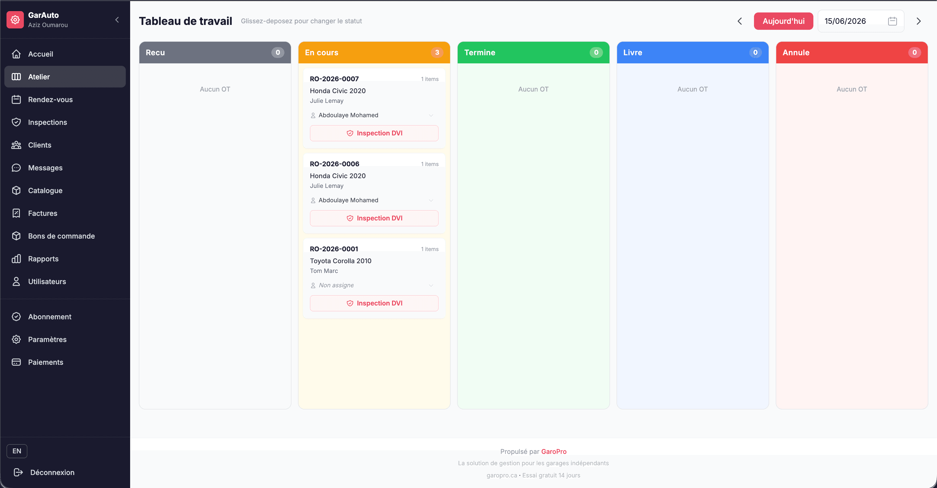Image resolution: width=937 pixels, height=488 pixels.
Task: Expand Non assigne dropdown on RO-2026-0001
Action: pos(431,285)
